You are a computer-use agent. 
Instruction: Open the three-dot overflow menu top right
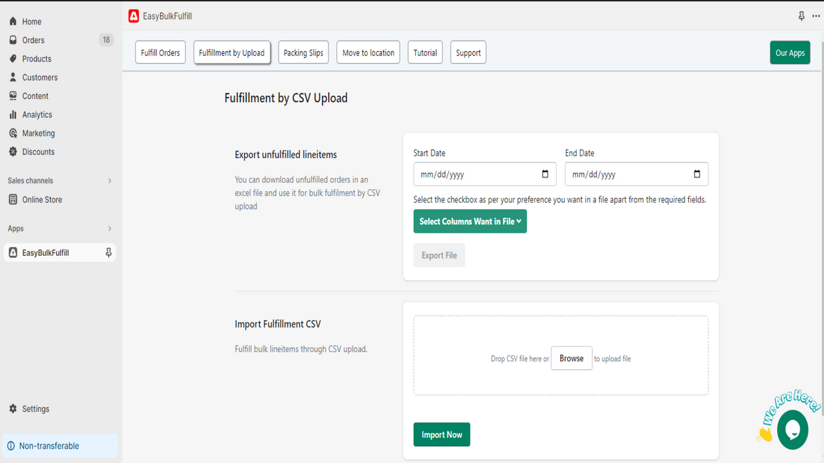815,15
